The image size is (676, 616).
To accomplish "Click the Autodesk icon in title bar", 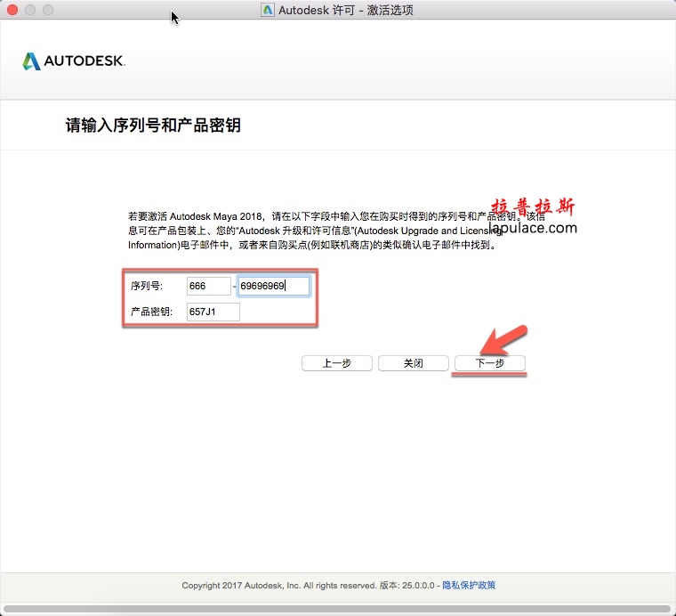I will click(x=268, y=10).
